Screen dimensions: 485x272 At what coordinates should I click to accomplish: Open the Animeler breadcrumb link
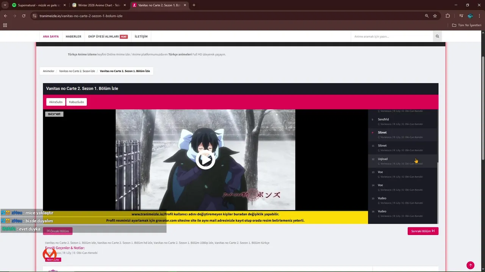(48, 71)
